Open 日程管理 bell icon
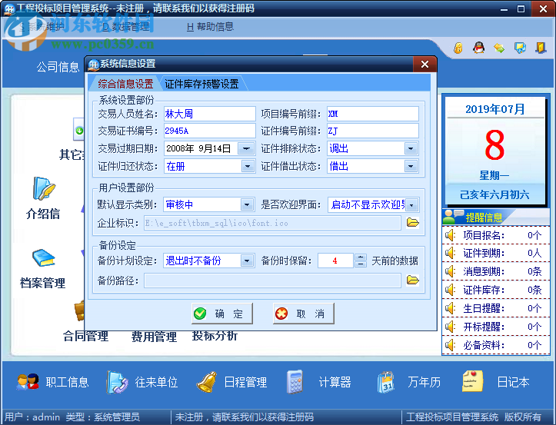The width and height of the screenshot is (556, 425). coord(207,382)
